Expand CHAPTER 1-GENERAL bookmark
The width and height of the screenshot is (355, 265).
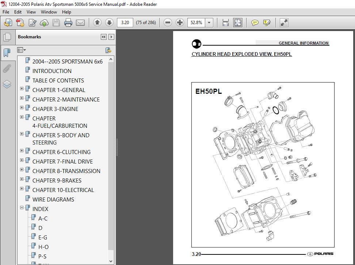pyautogui.click(x=22, y=88)
